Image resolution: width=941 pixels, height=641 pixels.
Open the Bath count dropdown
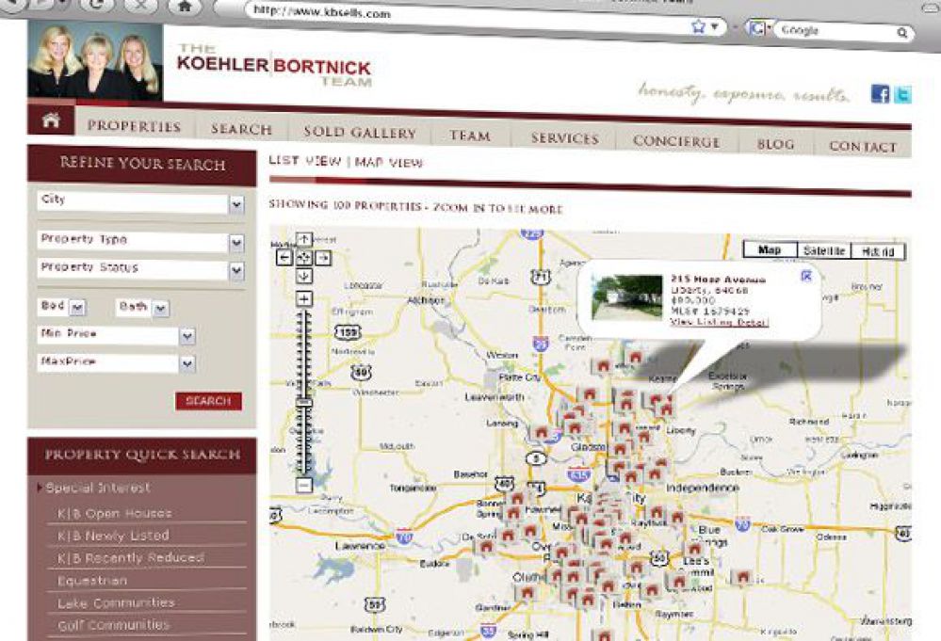160,309
